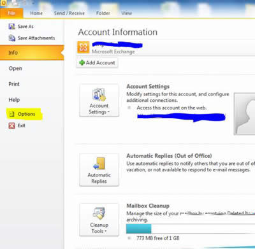Click the Options page icon
Image resolution: width=255 pixels, height=249 pixels.
point(11,114)
